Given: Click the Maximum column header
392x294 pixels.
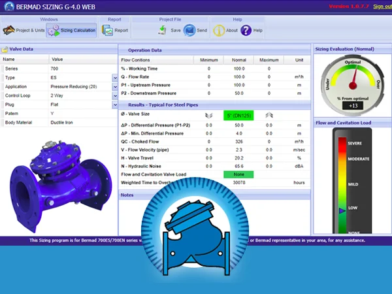Looking at the screenshot, I should 269,60.
